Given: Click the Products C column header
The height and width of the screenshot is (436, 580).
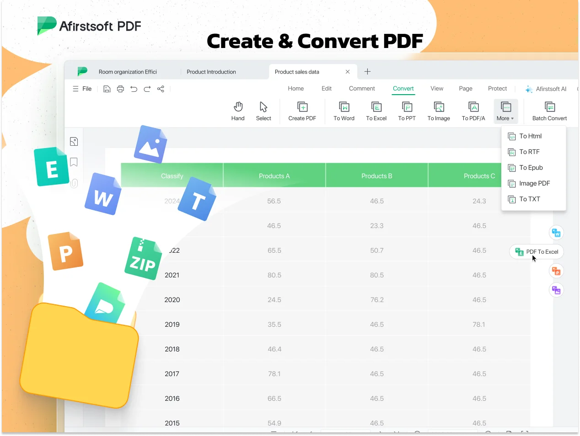Looking at the screenshot, I should (x=479, y=176).
